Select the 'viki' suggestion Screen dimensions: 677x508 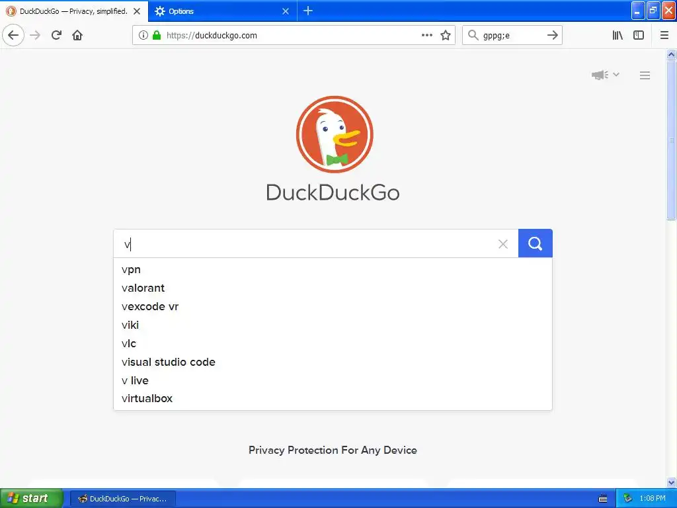pos(333,325)
